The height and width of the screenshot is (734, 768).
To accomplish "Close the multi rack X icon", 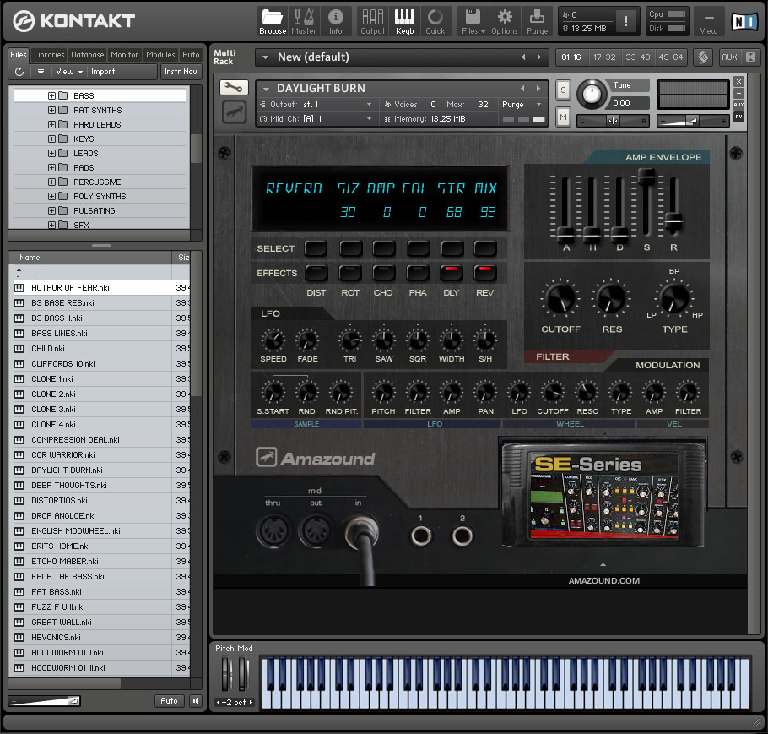I will tap(750, 57).
